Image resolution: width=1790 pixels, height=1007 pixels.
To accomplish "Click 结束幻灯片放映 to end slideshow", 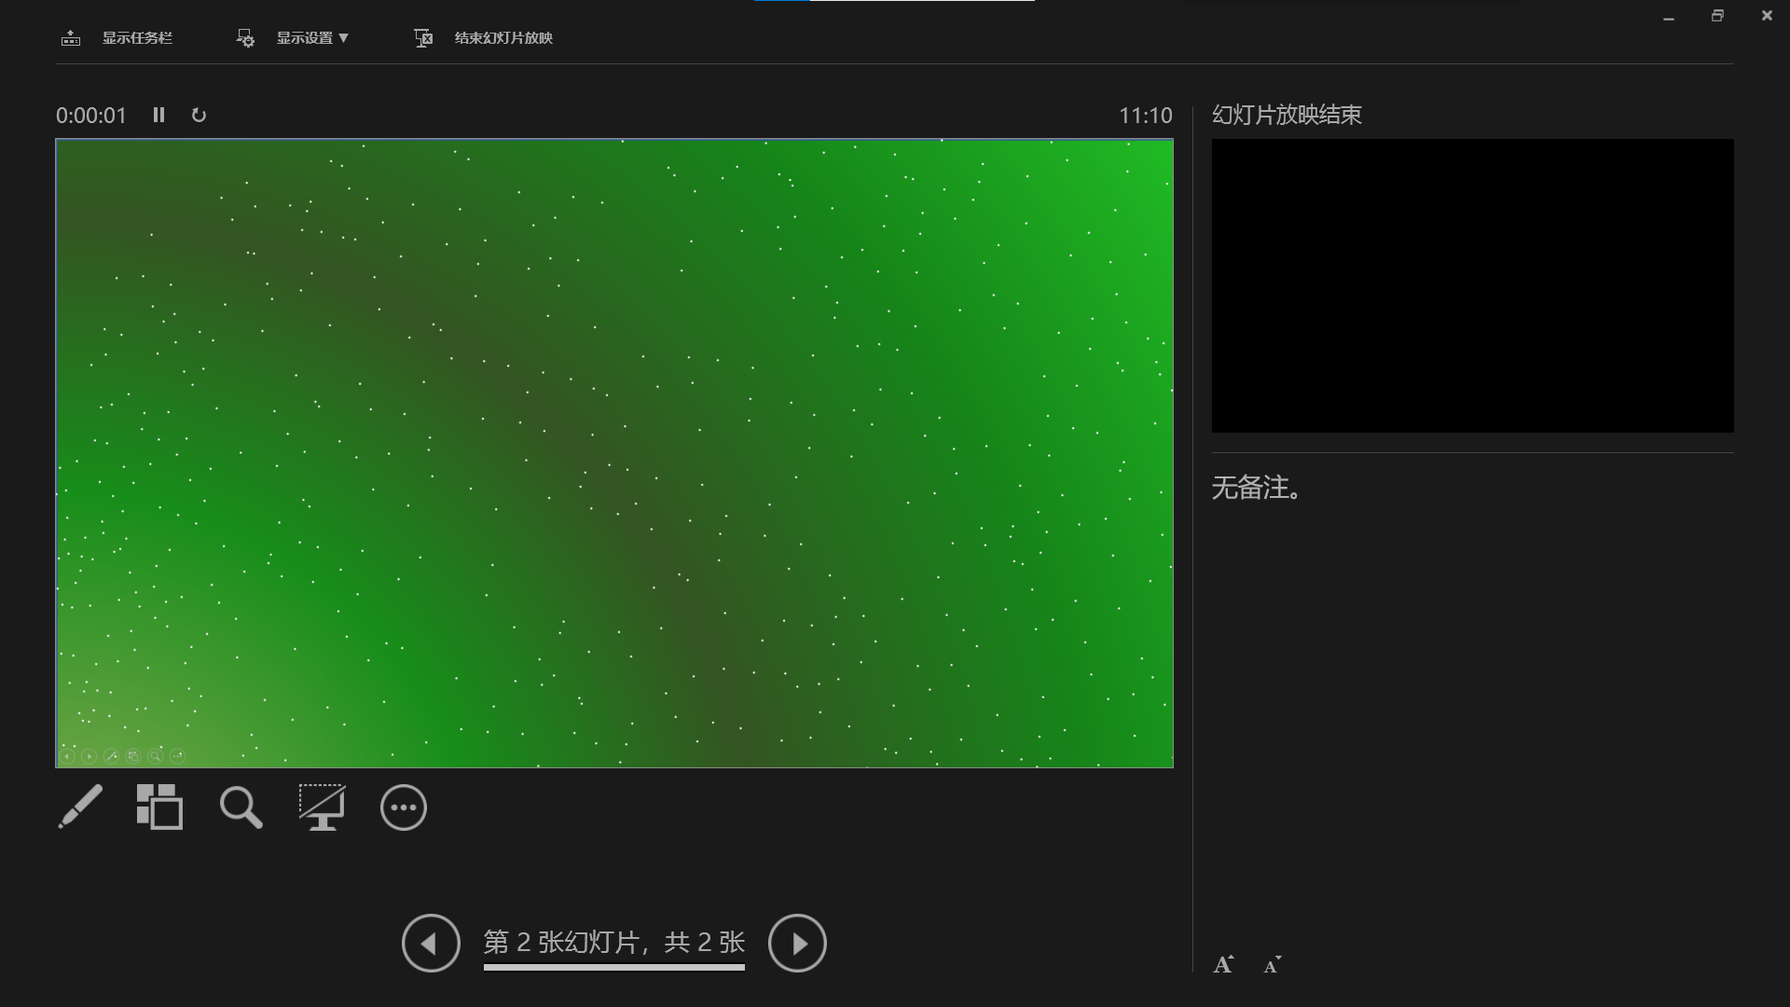I will 503,38.
